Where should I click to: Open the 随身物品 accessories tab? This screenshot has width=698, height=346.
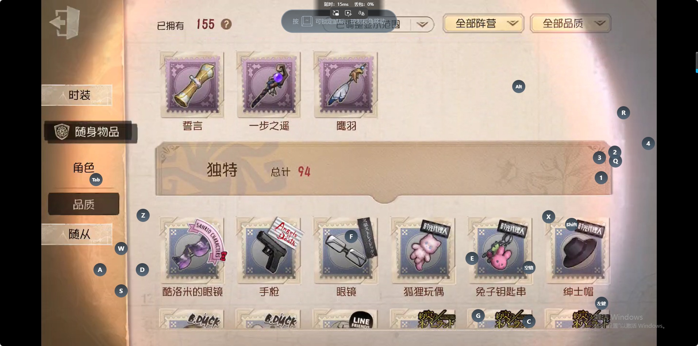pos(91,132)
